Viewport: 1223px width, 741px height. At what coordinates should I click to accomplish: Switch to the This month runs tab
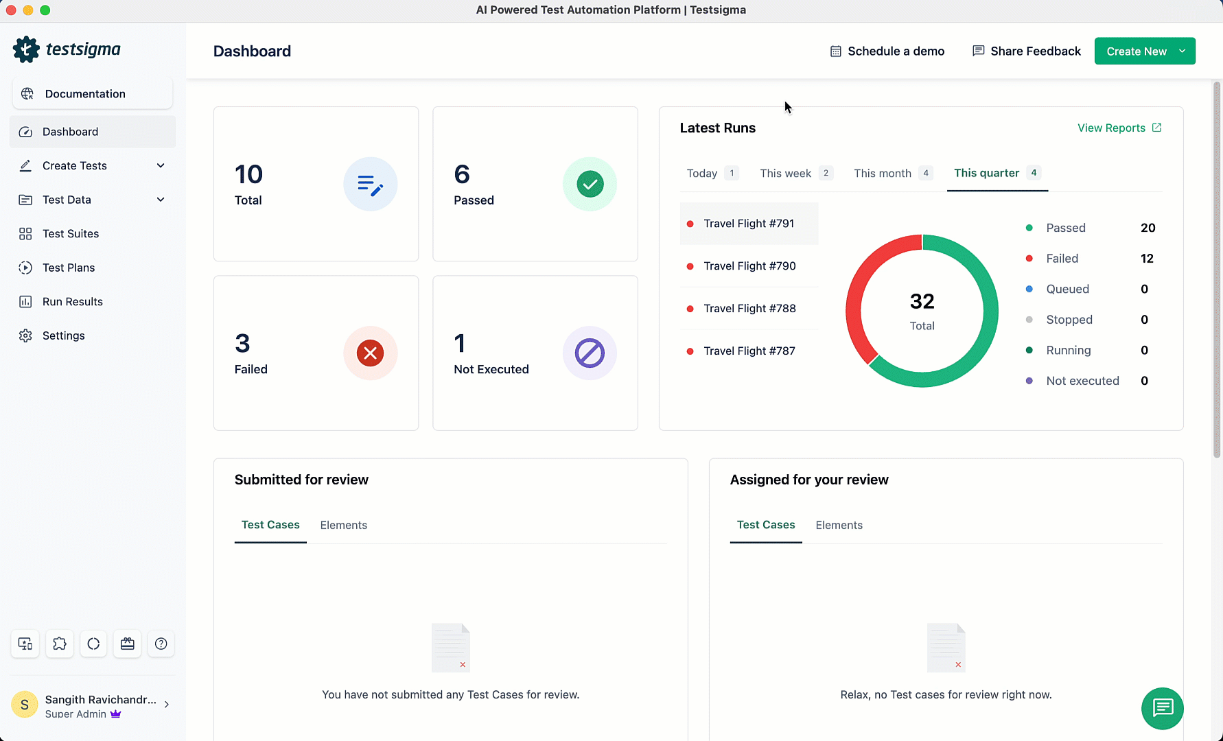[883, 173]
